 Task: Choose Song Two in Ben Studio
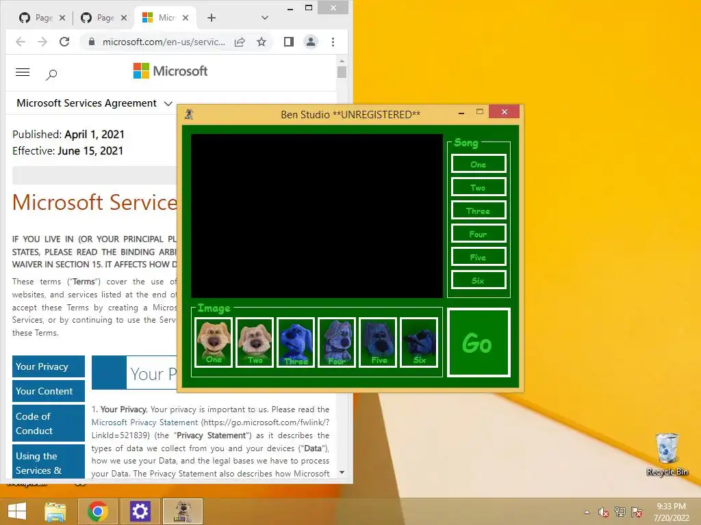pyautogui.click(x=479, y=187)
